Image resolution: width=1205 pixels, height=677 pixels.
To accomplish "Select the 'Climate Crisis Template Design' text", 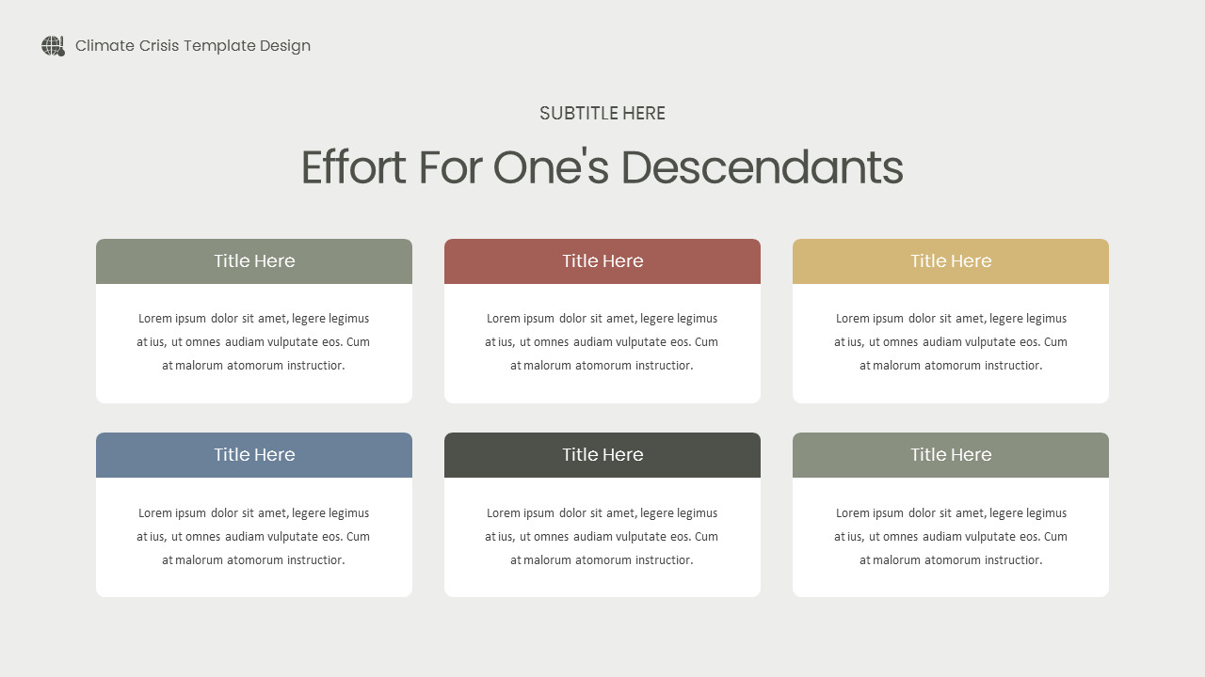I will click(x=192, y=46).
